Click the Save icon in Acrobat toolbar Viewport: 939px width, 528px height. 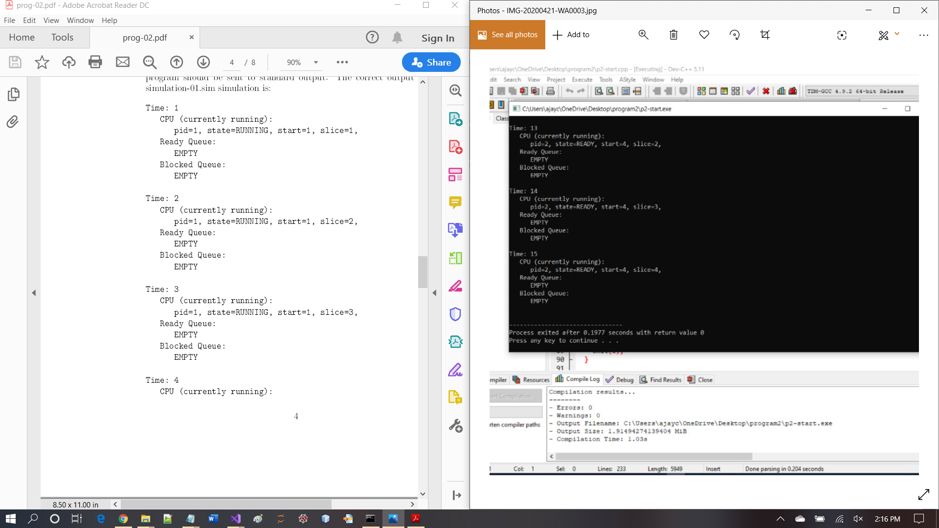pyautogui.click(x=15, y=62)
